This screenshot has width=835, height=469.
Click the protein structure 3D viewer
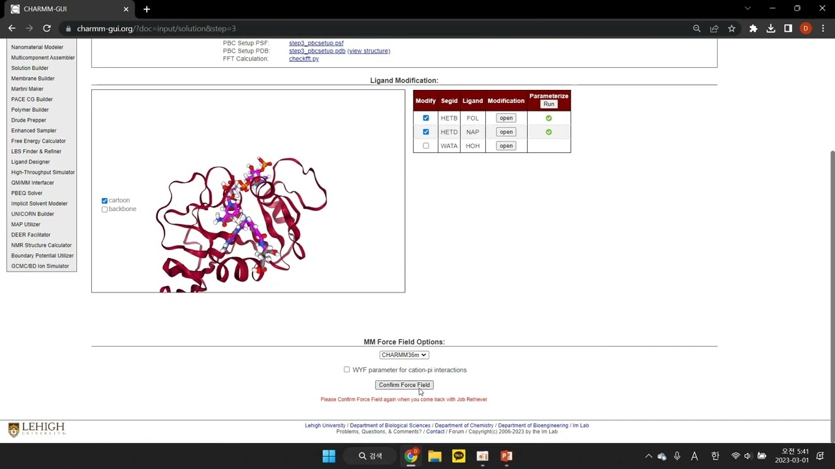pyautogui.click(x=248, y=191)
